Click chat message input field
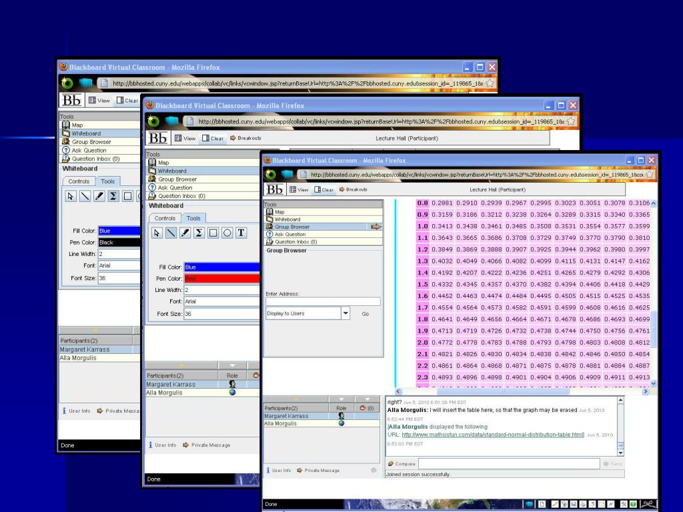 [x=509, y=464]
